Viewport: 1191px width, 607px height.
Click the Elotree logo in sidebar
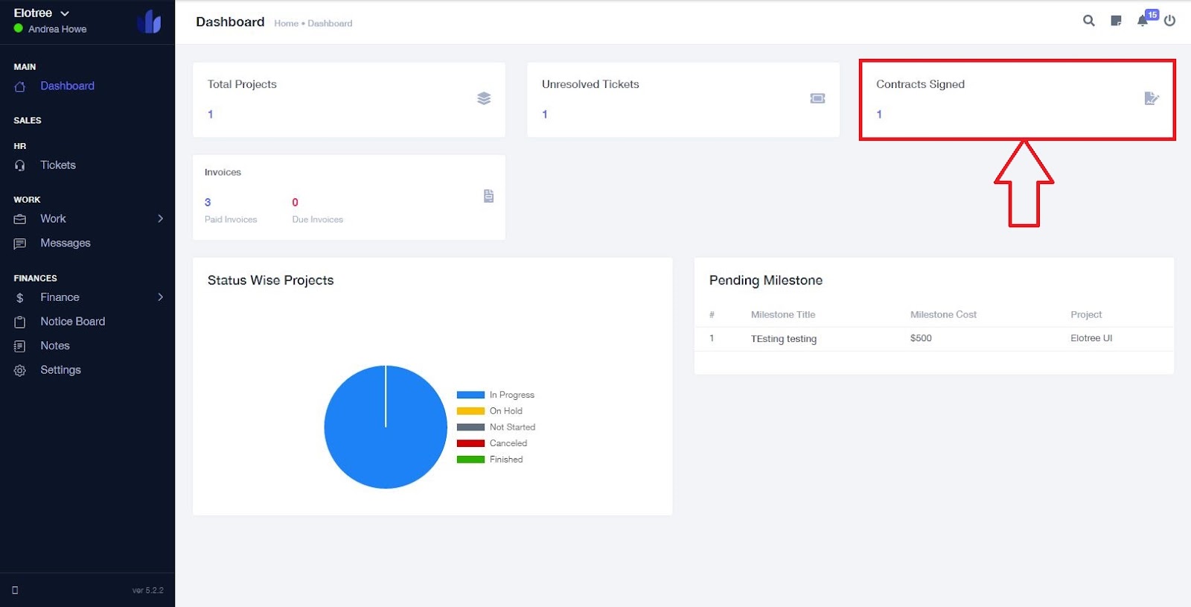pos(149,22)
